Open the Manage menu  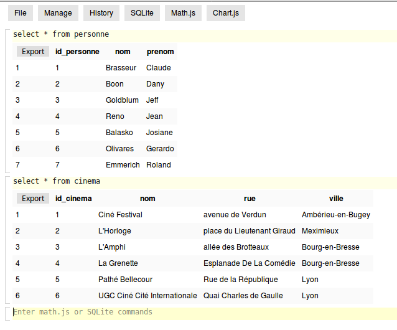pos(59,12)
